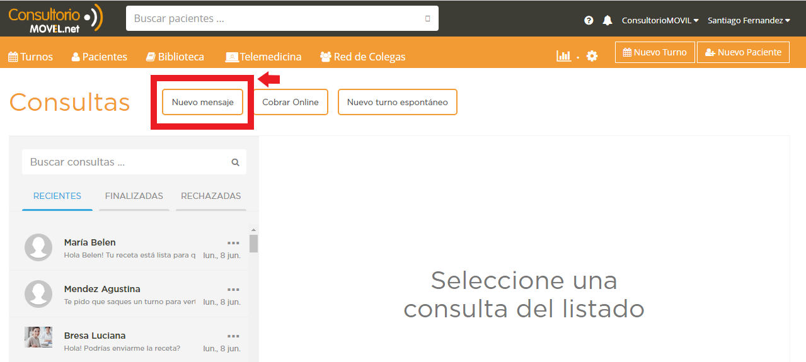Image resolution: width=806 pixels, height=362 pixels.
Task: Click the Buscar pacientes search field
Action: [x=274, y=19]
